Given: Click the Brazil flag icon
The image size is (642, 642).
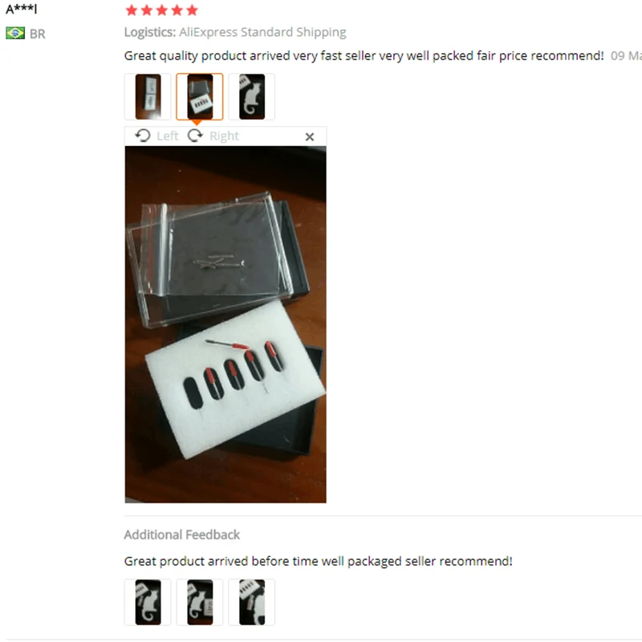Looking at the screenshot, I should click(15, 33).
